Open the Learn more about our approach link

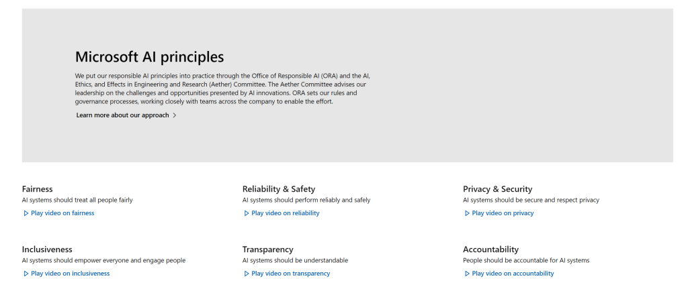coord(122,115)
